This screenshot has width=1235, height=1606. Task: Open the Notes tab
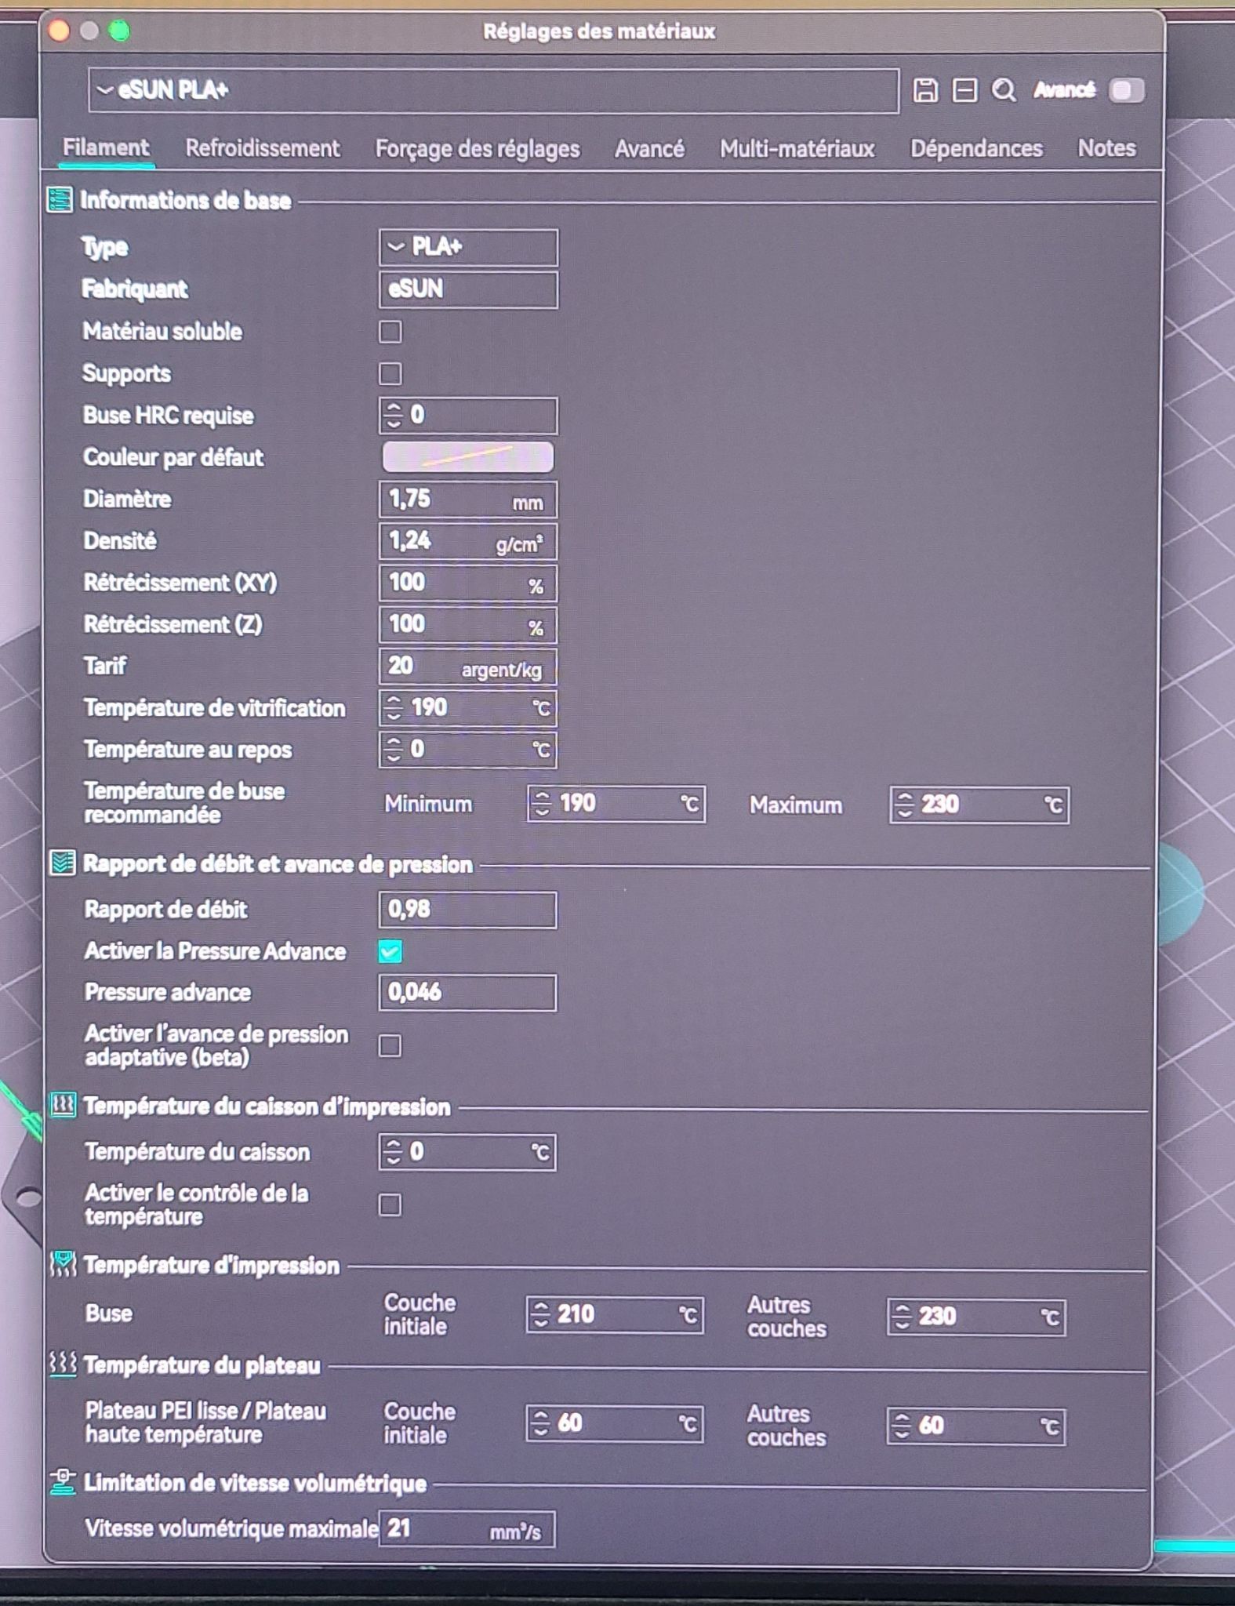click(1106, 148)
